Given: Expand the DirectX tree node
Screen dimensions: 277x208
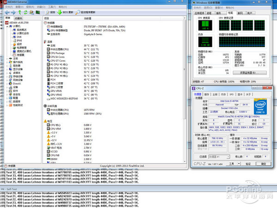Looking at the screenshot, I should pos(7,83).
